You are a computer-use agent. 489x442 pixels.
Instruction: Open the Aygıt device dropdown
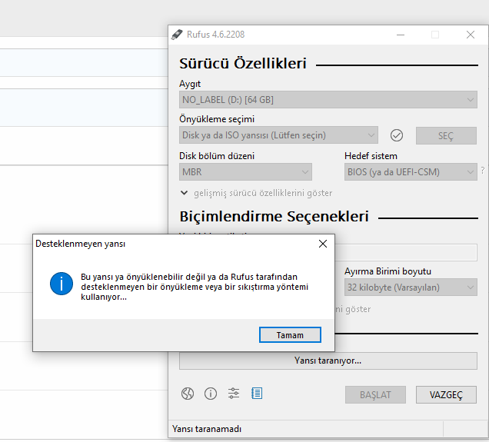coord(328,100)
